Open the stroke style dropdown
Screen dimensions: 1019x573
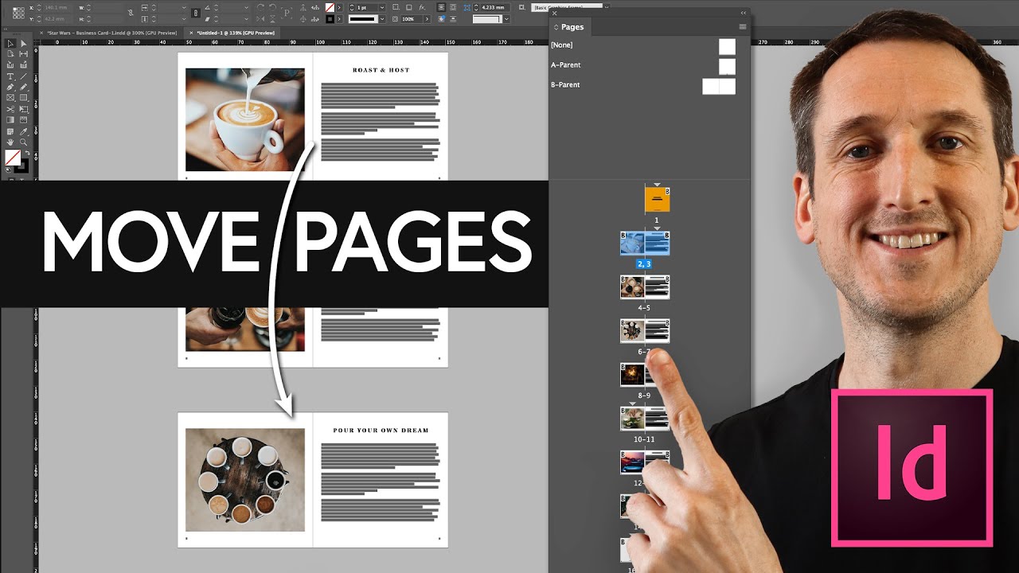[x=382, y=19]
